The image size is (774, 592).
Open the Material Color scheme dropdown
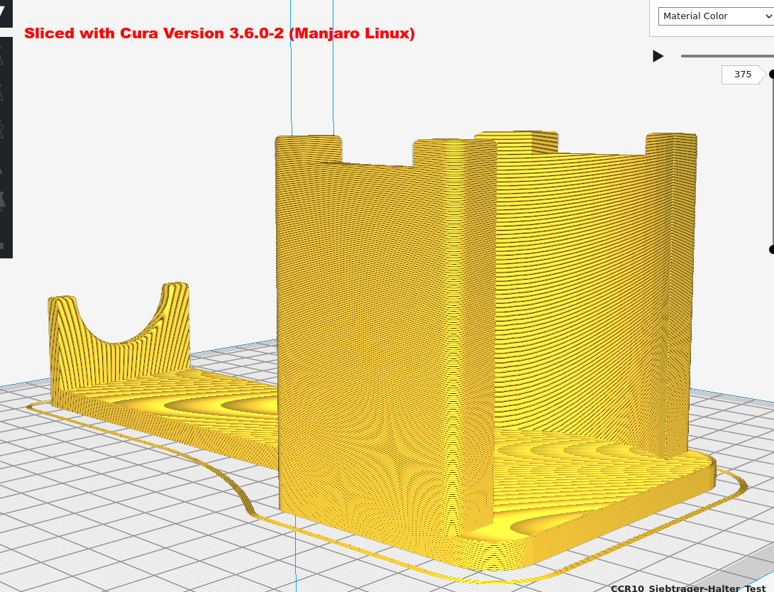[x=716, y=16]
